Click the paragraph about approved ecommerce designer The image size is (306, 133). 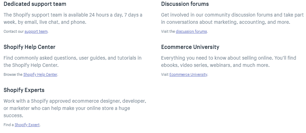click(x=75, y=108)
